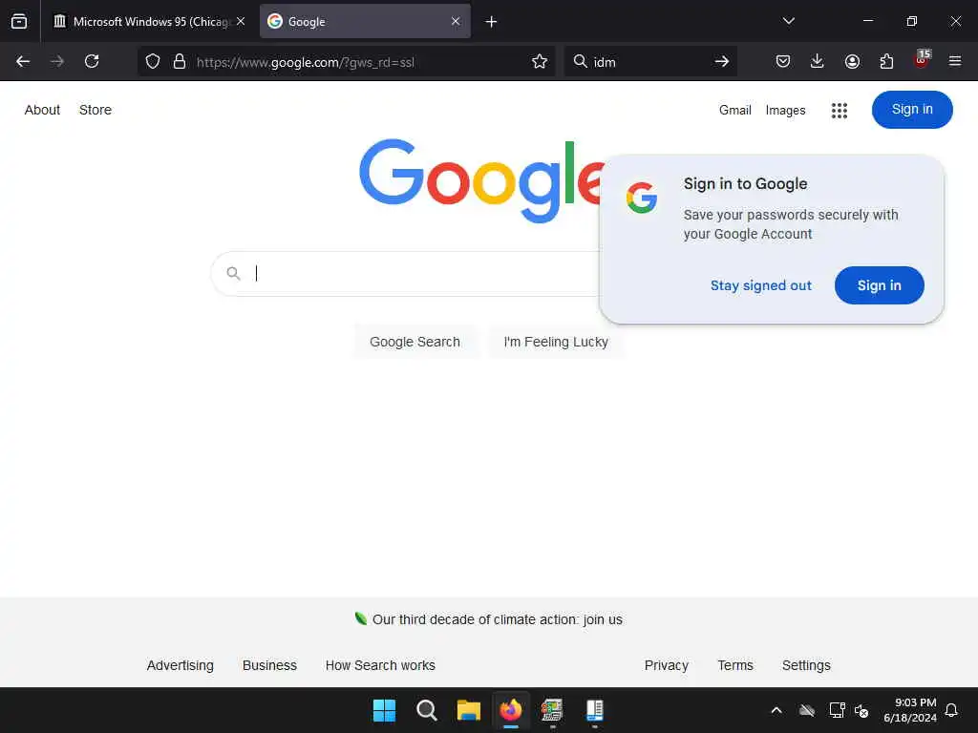
Task: View site security padlock info
Action: click(x=180, y=62)
